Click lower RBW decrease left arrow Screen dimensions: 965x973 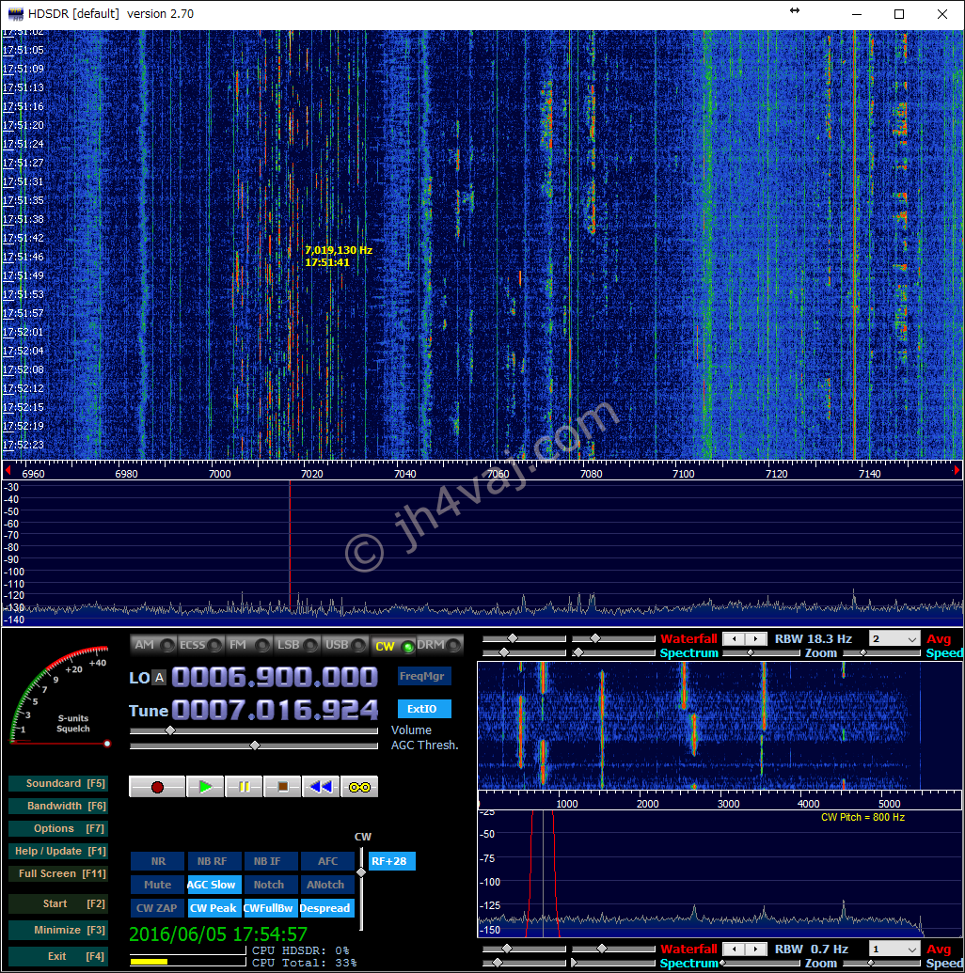[735, 949]
